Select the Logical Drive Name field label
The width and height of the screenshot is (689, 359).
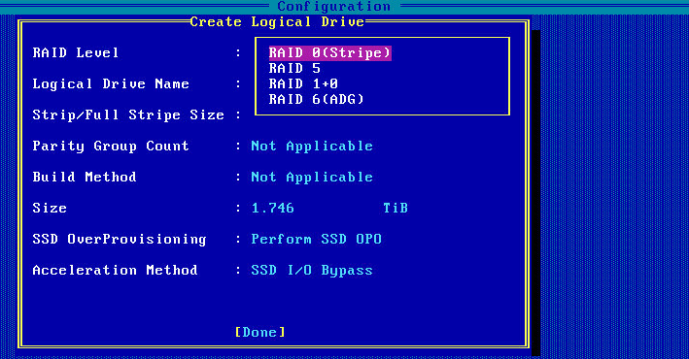[111, 83]
